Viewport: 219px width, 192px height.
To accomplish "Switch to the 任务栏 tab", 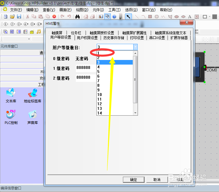I will 76,33.
